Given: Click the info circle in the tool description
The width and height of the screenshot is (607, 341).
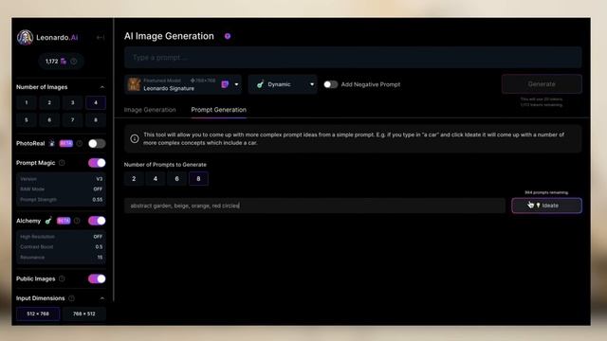Looking at the screenshot, I should (135, 138).
